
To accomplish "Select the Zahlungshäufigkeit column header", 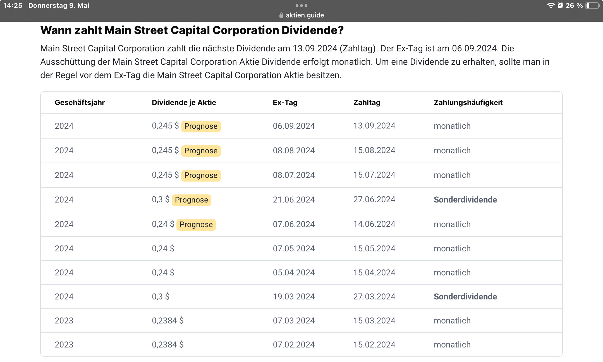I will [x=468, y=103].
